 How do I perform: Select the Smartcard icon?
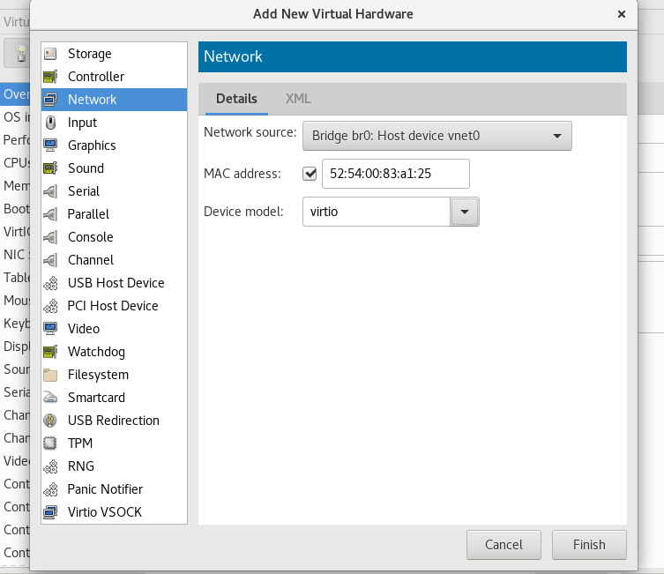[x=50, y=398]
